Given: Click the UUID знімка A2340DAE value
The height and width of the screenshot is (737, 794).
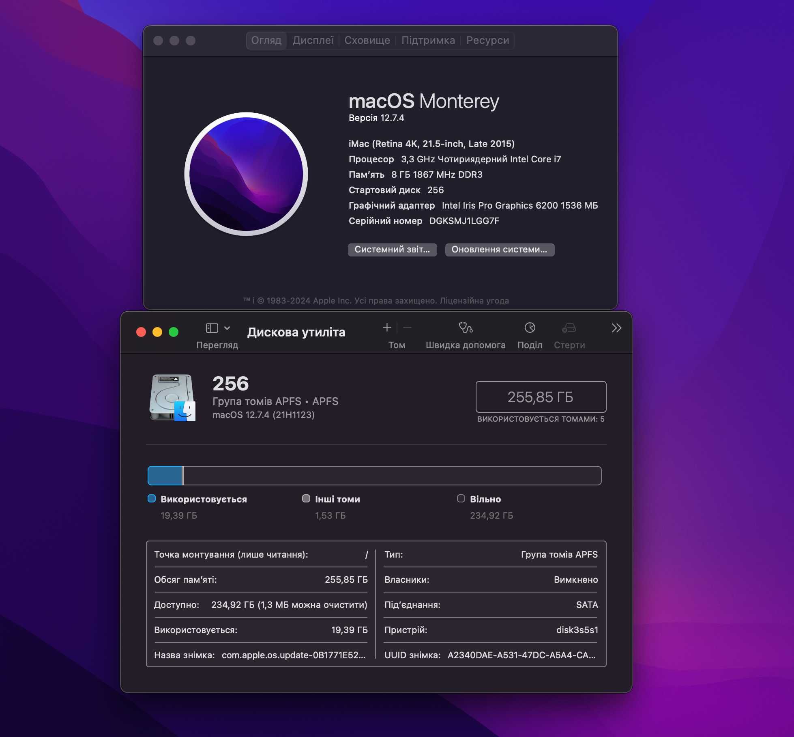Looking at the screenshot, I should pyautogui.click(x=521, y=655).
